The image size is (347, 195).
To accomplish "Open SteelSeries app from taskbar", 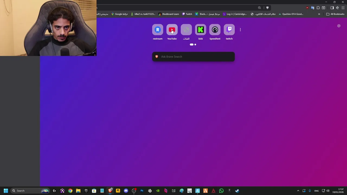I will point(150,191).
